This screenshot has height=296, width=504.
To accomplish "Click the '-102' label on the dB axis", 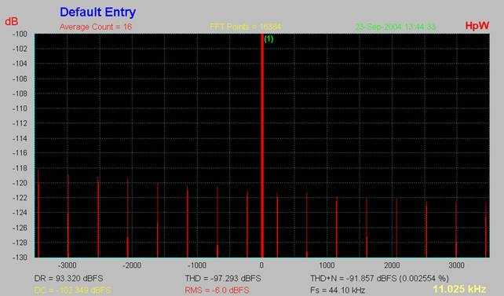I will pyautogui.click(x=20, y=49).
